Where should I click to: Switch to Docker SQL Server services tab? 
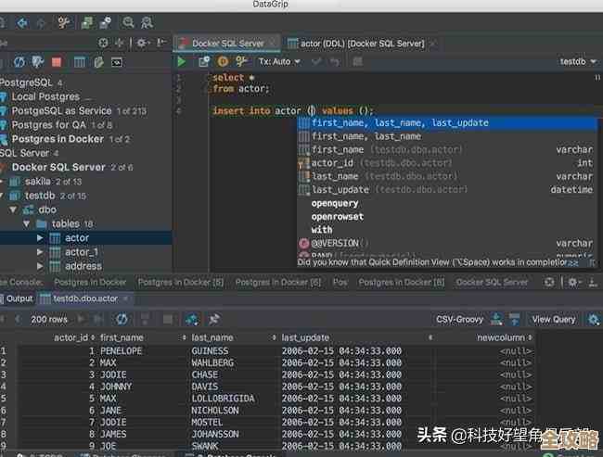[493, 283]
